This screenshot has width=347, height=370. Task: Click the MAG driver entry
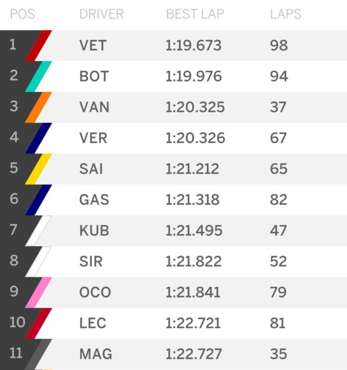pyautogui.click(x=95, y=353)
